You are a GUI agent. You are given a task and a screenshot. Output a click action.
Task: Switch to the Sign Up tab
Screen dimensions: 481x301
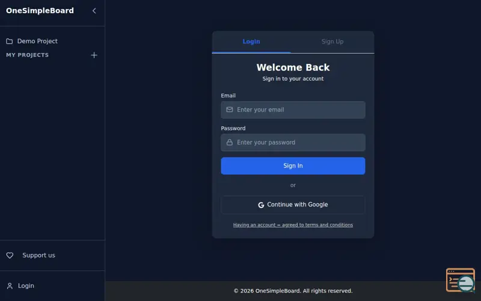[332, 42]
